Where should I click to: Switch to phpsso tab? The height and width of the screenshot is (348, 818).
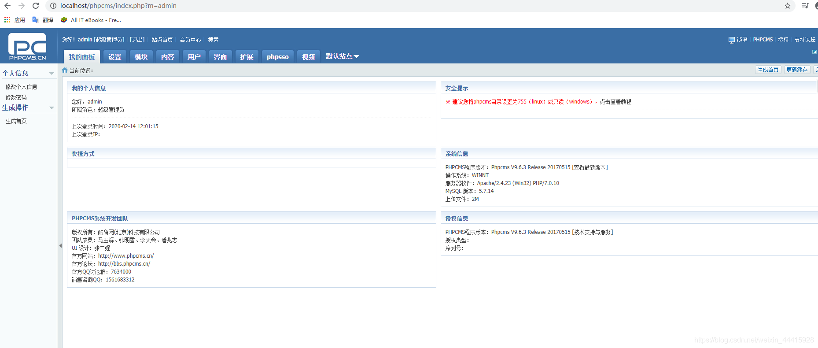pos(278,57)
